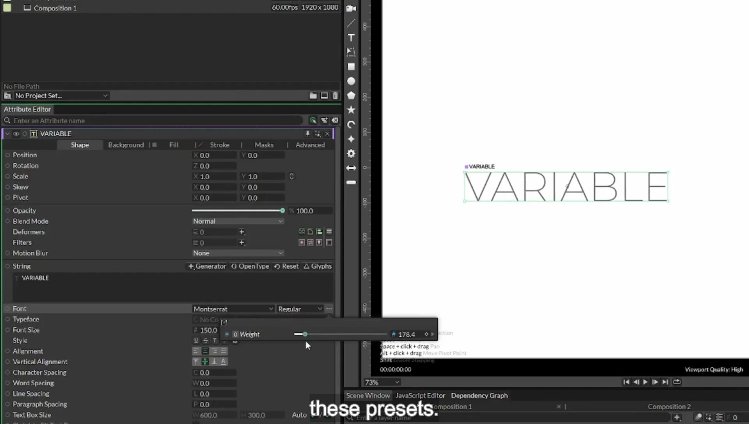Image resolution: width=749 pixels, height=424 pixels.
Task: Click the Reset string button
Action: [286, 266]
